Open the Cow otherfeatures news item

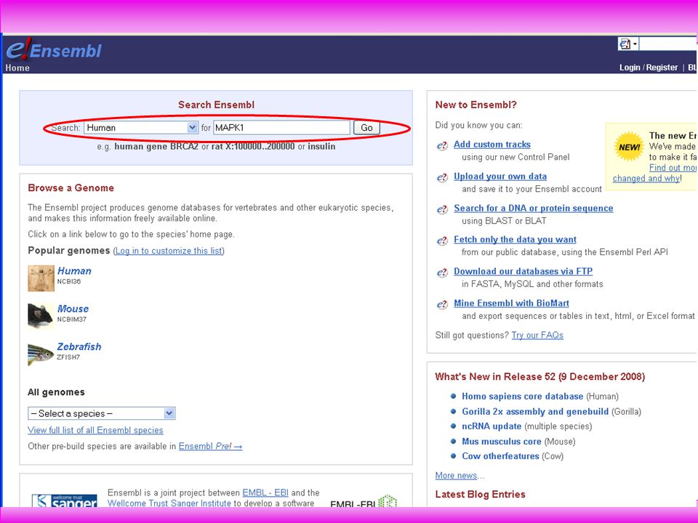click(x=500, y=456)
